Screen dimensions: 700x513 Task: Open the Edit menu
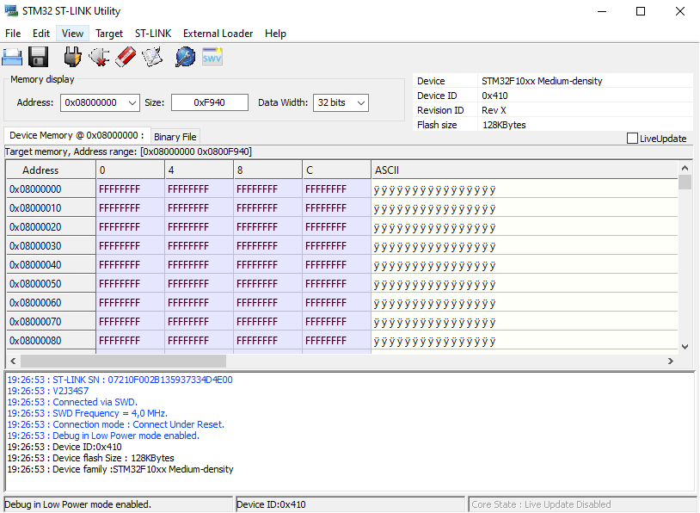(41, 34)
